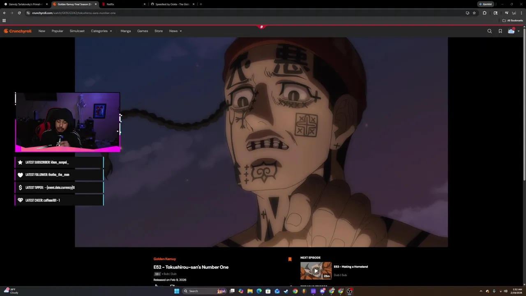Close the Netflix browser tab

145,4
